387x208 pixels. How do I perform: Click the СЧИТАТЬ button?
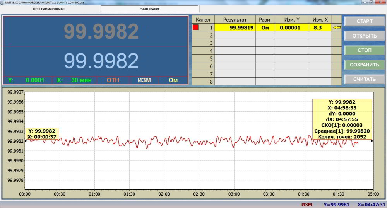(x=364, y=79)
